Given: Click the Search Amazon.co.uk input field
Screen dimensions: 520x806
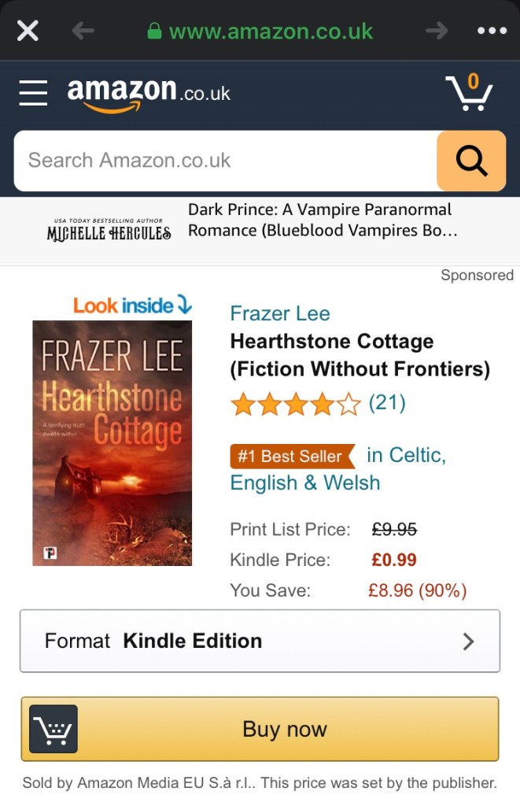Looking at the screenshot, I should point(226,161).
